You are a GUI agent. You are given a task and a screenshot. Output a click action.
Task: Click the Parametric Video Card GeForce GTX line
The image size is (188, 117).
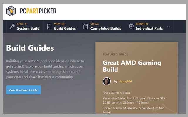134,100
